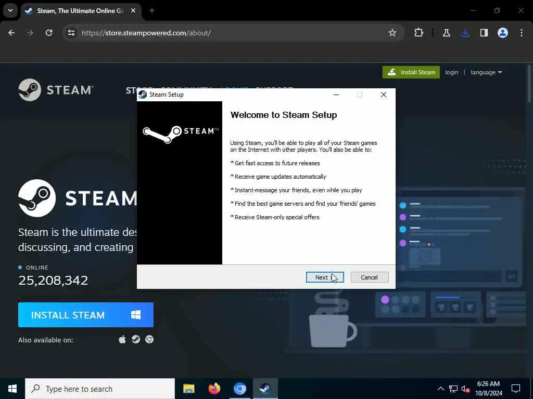Open File Explorer from taskbar
The height and width of the screenshot is (399, 533).
point(188,389)
